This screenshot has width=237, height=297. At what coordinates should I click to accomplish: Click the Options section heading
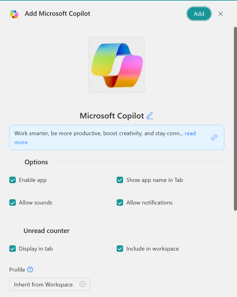pyautogui.click(x=36, y=162)
